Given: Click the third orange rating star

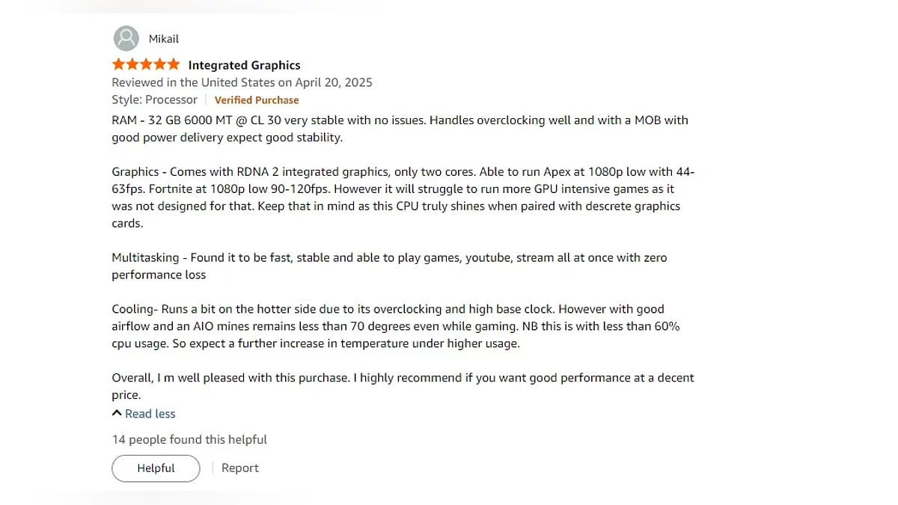Looking at the screenshot, I should click(x=146, y=64).
